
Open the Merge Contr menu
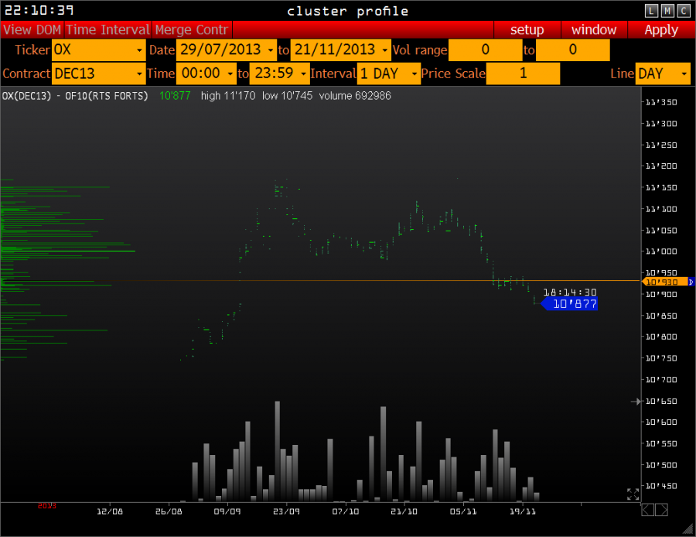(x=192, y=30)
